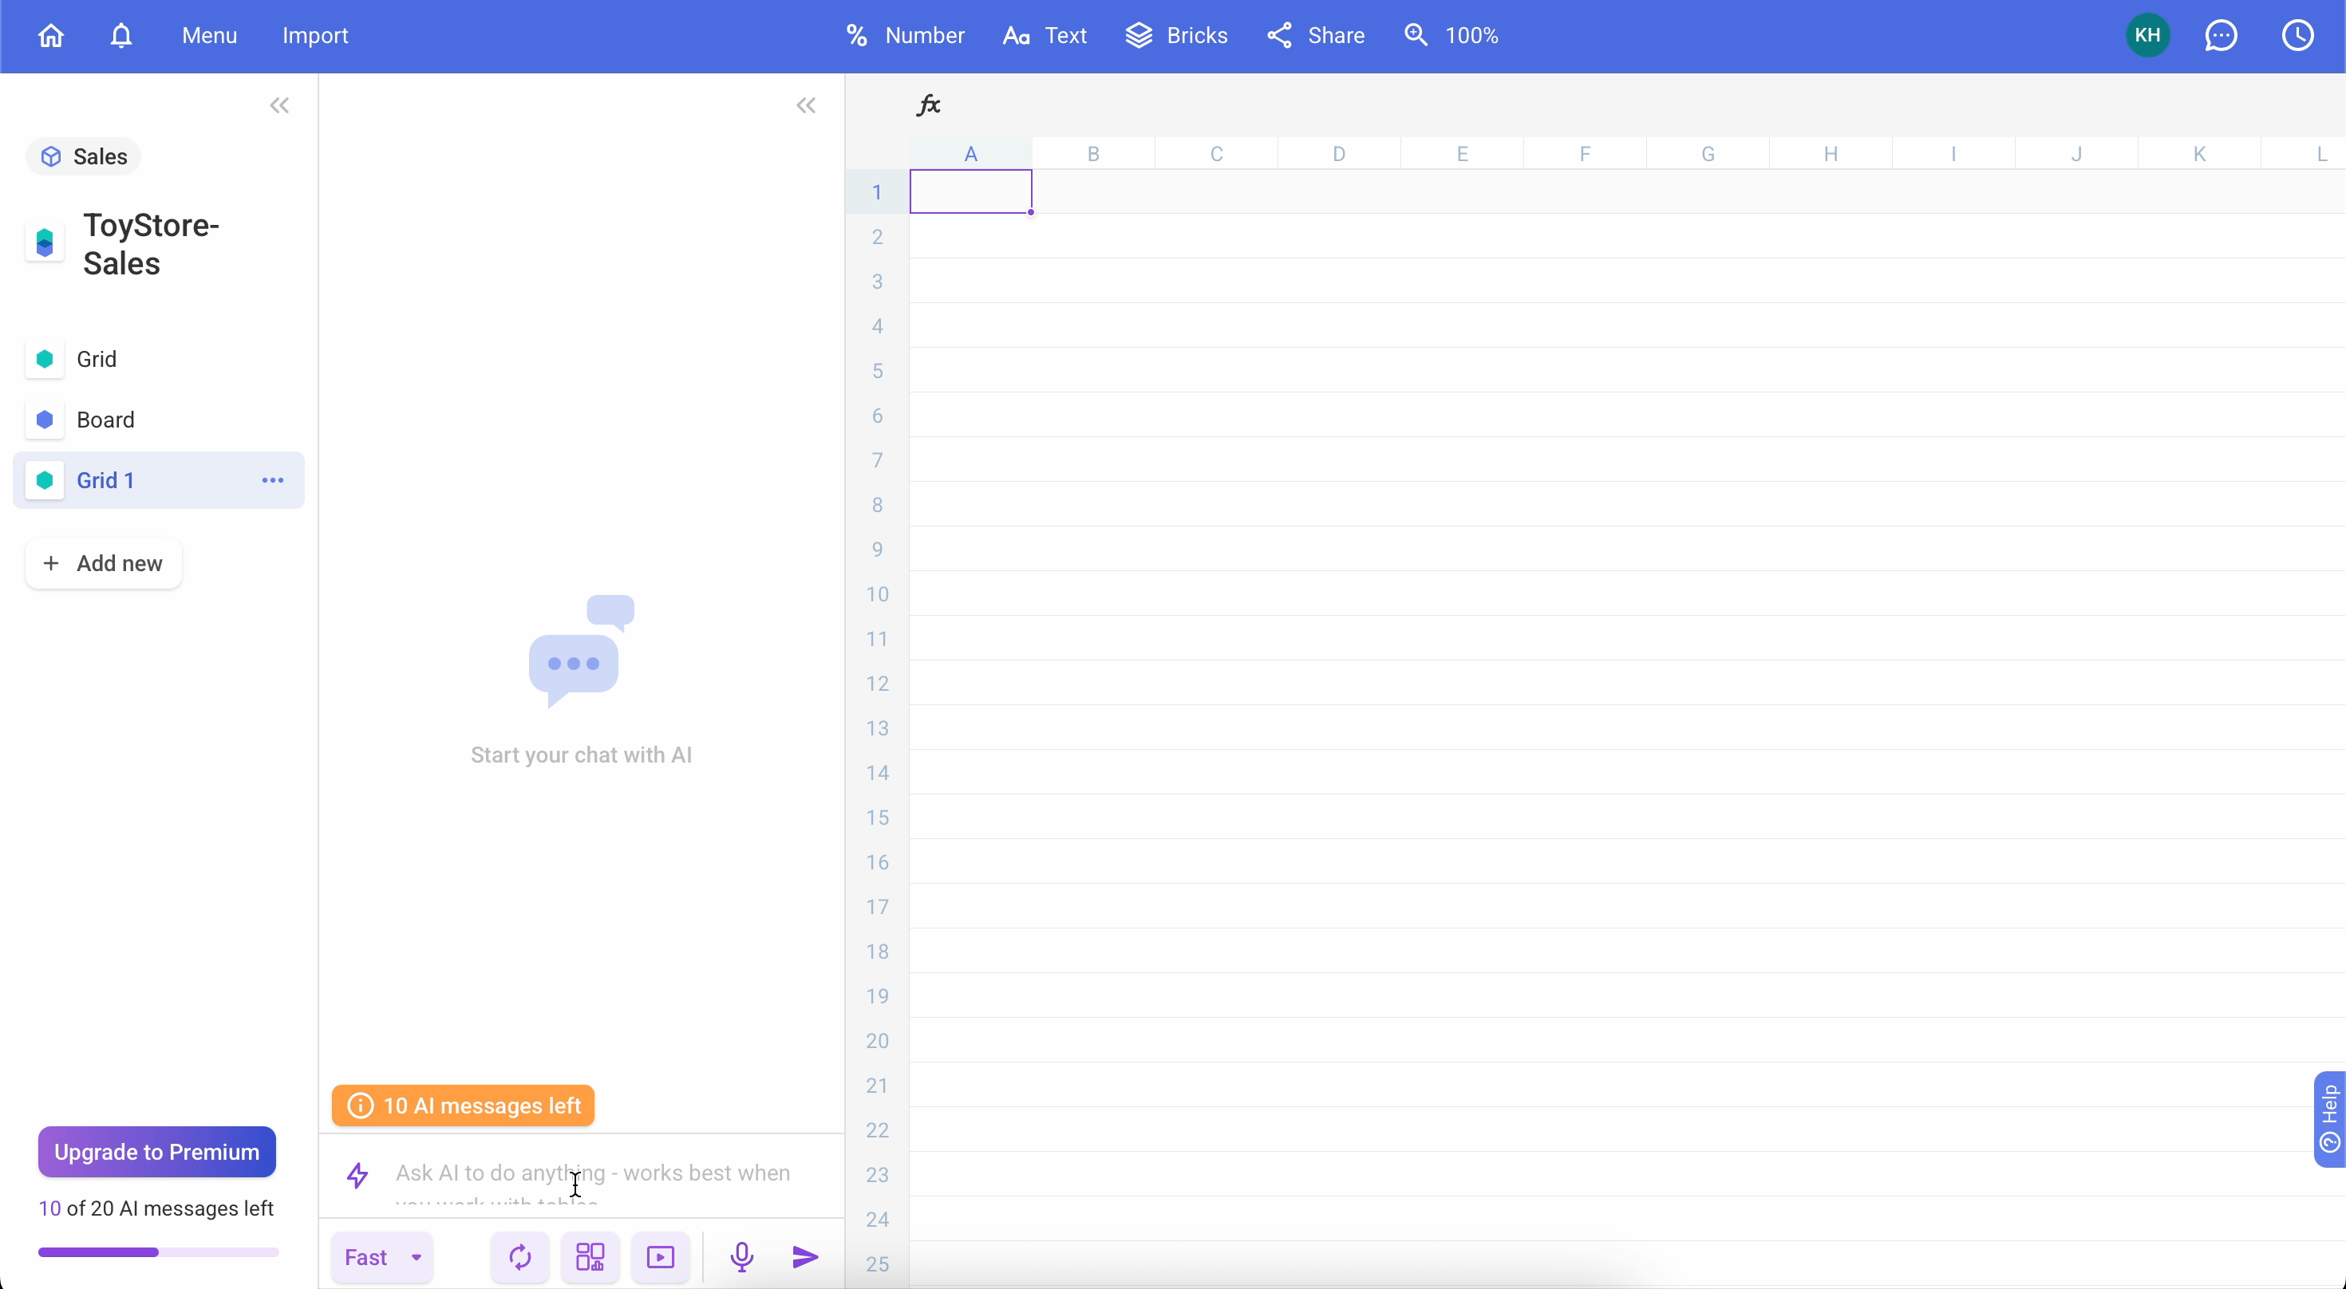The image size is (2346, 1289).
Task: Open the Menu
Action: [x=208, y=36]
